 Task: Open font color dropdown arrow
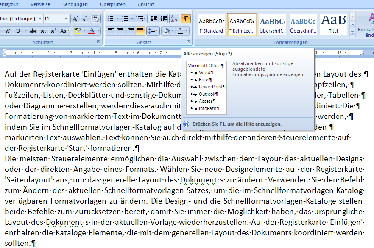pos(98,31)
